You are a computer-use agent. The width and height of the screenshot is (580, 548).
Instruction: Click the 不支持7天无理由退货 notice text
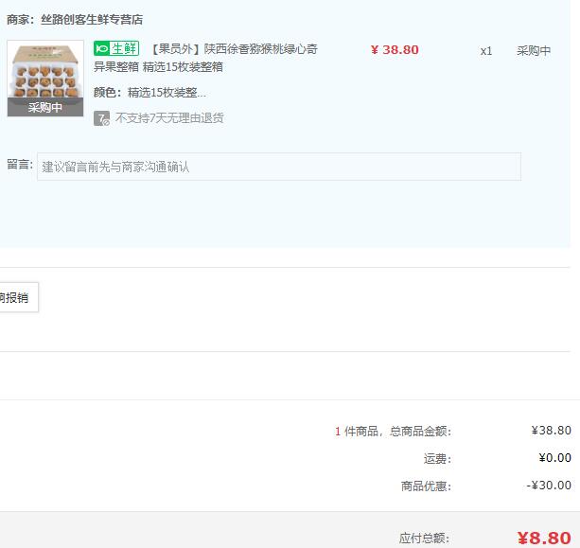(169, 118)
